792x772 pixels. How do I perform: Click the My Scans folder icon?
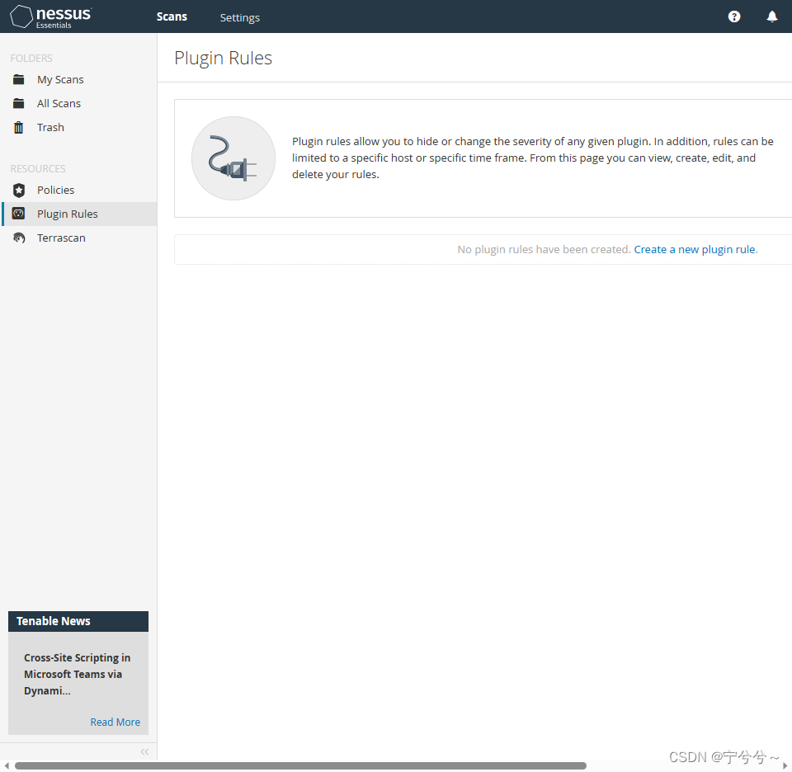pos(19,79)
